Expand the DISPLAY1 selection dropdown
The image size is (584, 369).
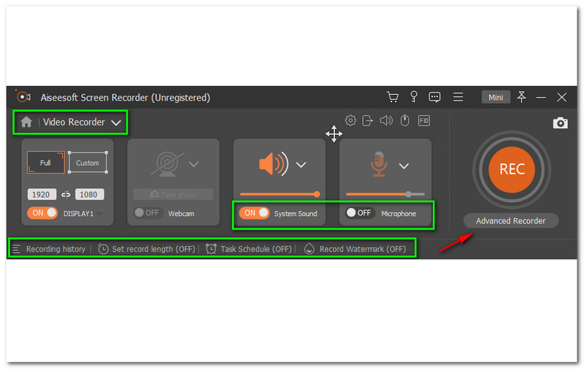tap(99, 214)
